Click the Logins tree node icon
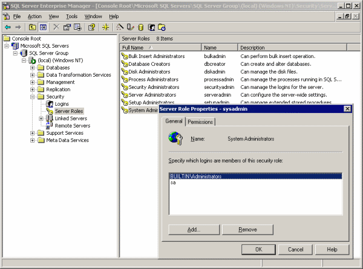Image resolution: width=363 pixels, height=269 pixels. coord(50,104)
